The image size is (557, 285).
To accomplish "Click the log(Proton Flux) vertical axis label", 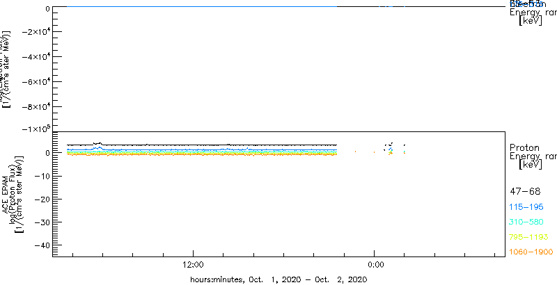I will (x=12, y=193).
